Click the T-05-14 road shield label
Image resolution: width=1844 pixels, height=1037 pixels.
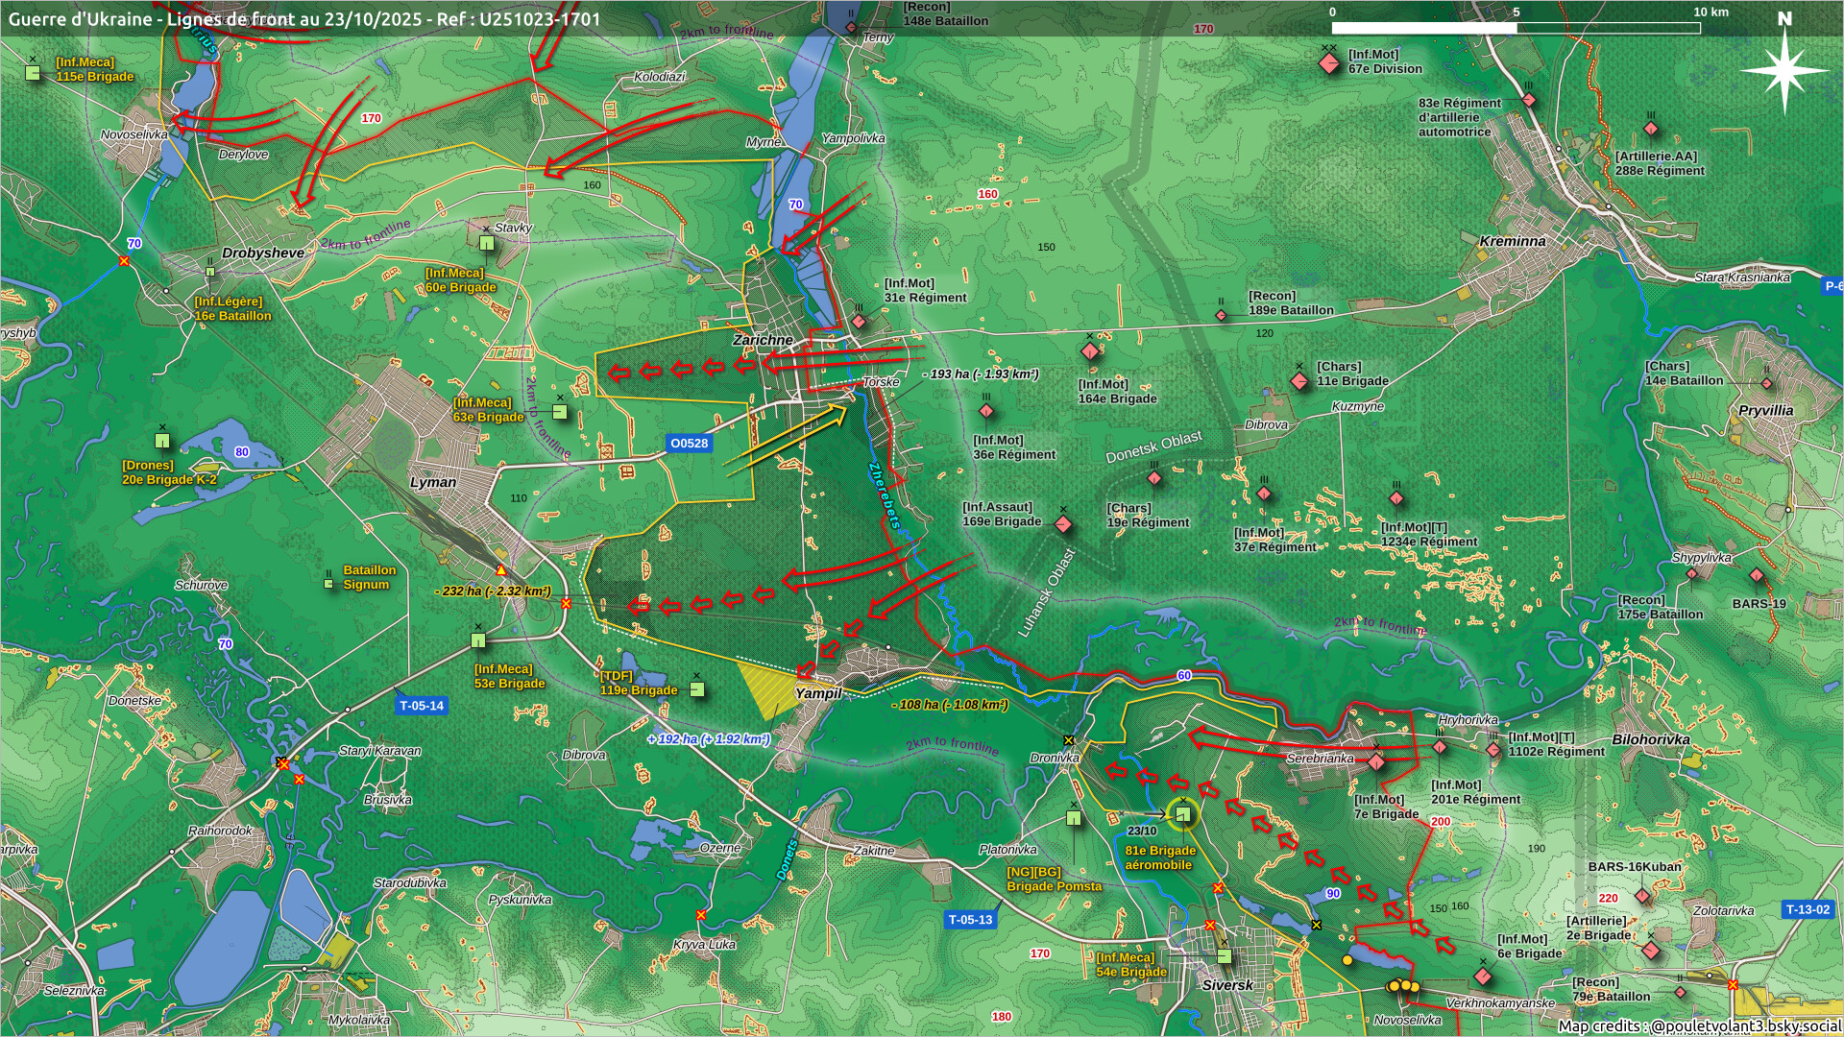tap(422, 705)
